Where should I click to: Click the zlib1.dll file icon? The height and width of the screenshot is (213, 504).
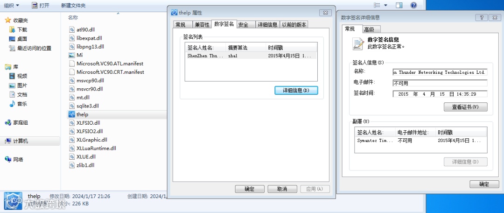pos(71,165)
